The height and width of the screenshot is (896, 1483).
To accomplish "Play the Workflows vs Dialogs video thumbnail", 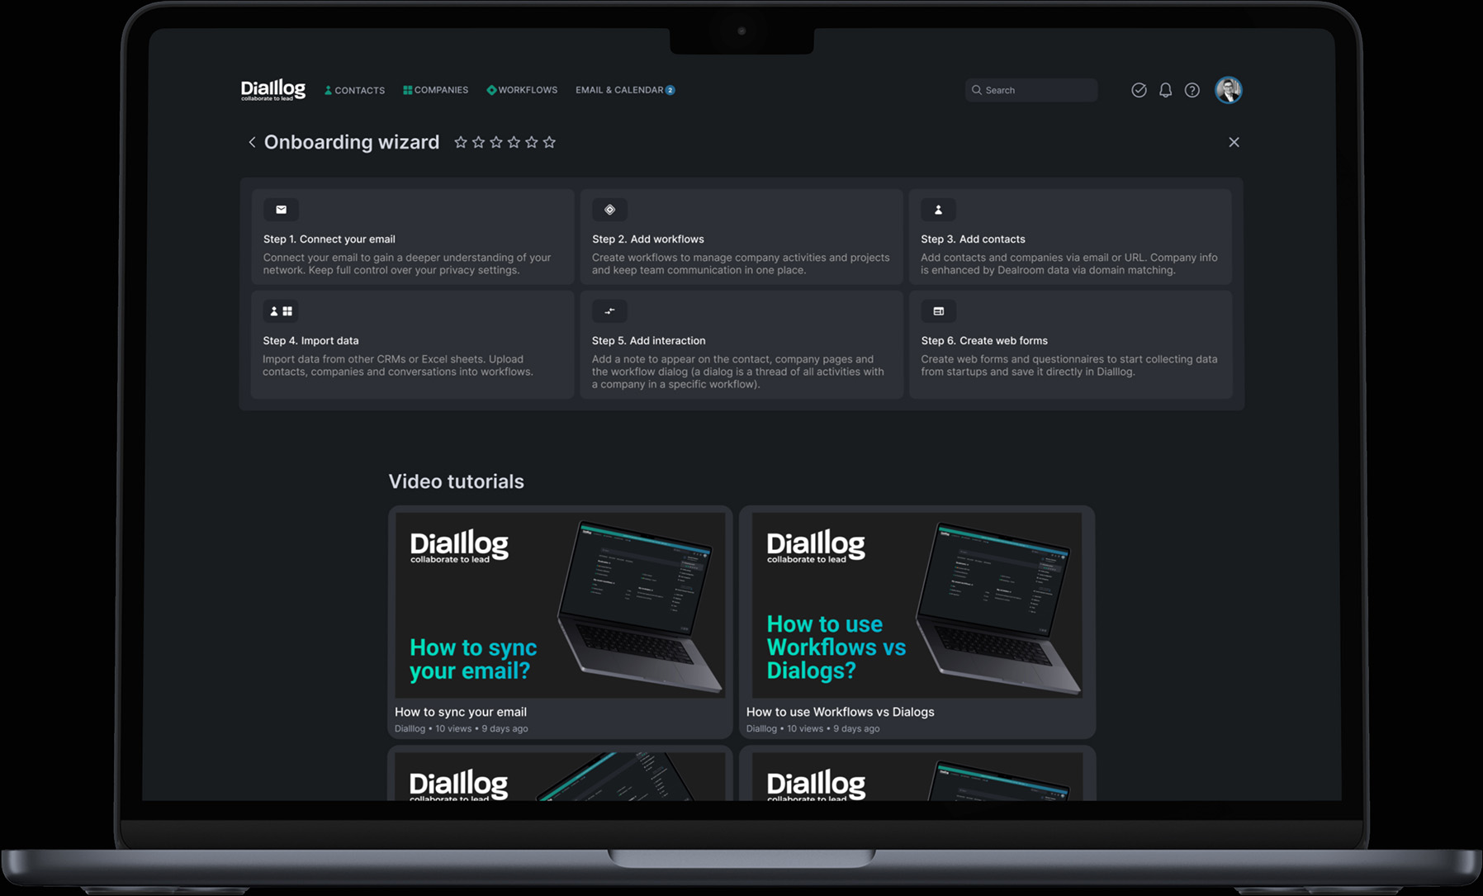I will point(917,605).
